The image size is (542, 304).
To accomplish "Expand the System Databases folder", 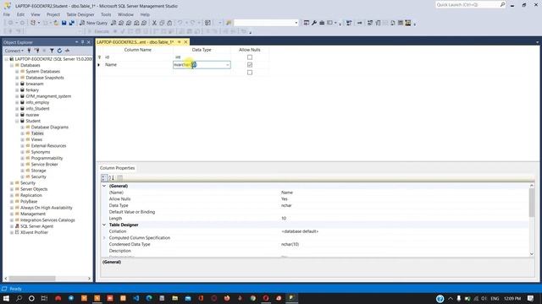I will click(17, 71).
